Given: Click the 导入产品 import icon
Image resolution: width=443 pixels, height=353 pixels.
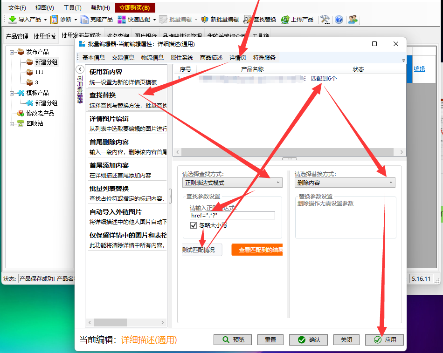Looking at the screenshot, I should 13,20.
